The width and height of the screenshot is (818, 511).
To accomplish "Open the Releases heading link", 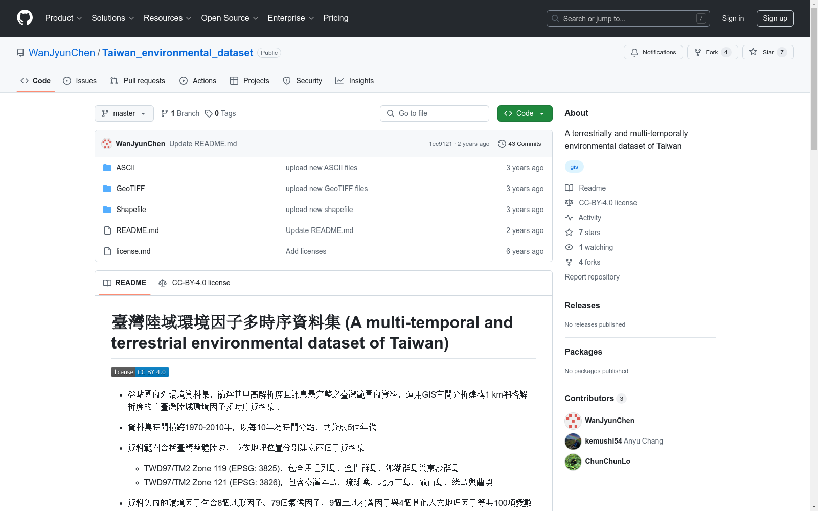I will (x=582, y=305).
